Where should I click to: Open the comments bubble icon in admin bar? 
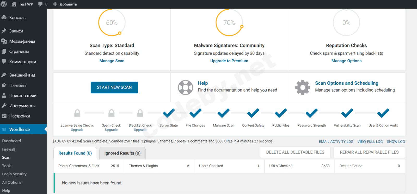[x=40, y=4]
